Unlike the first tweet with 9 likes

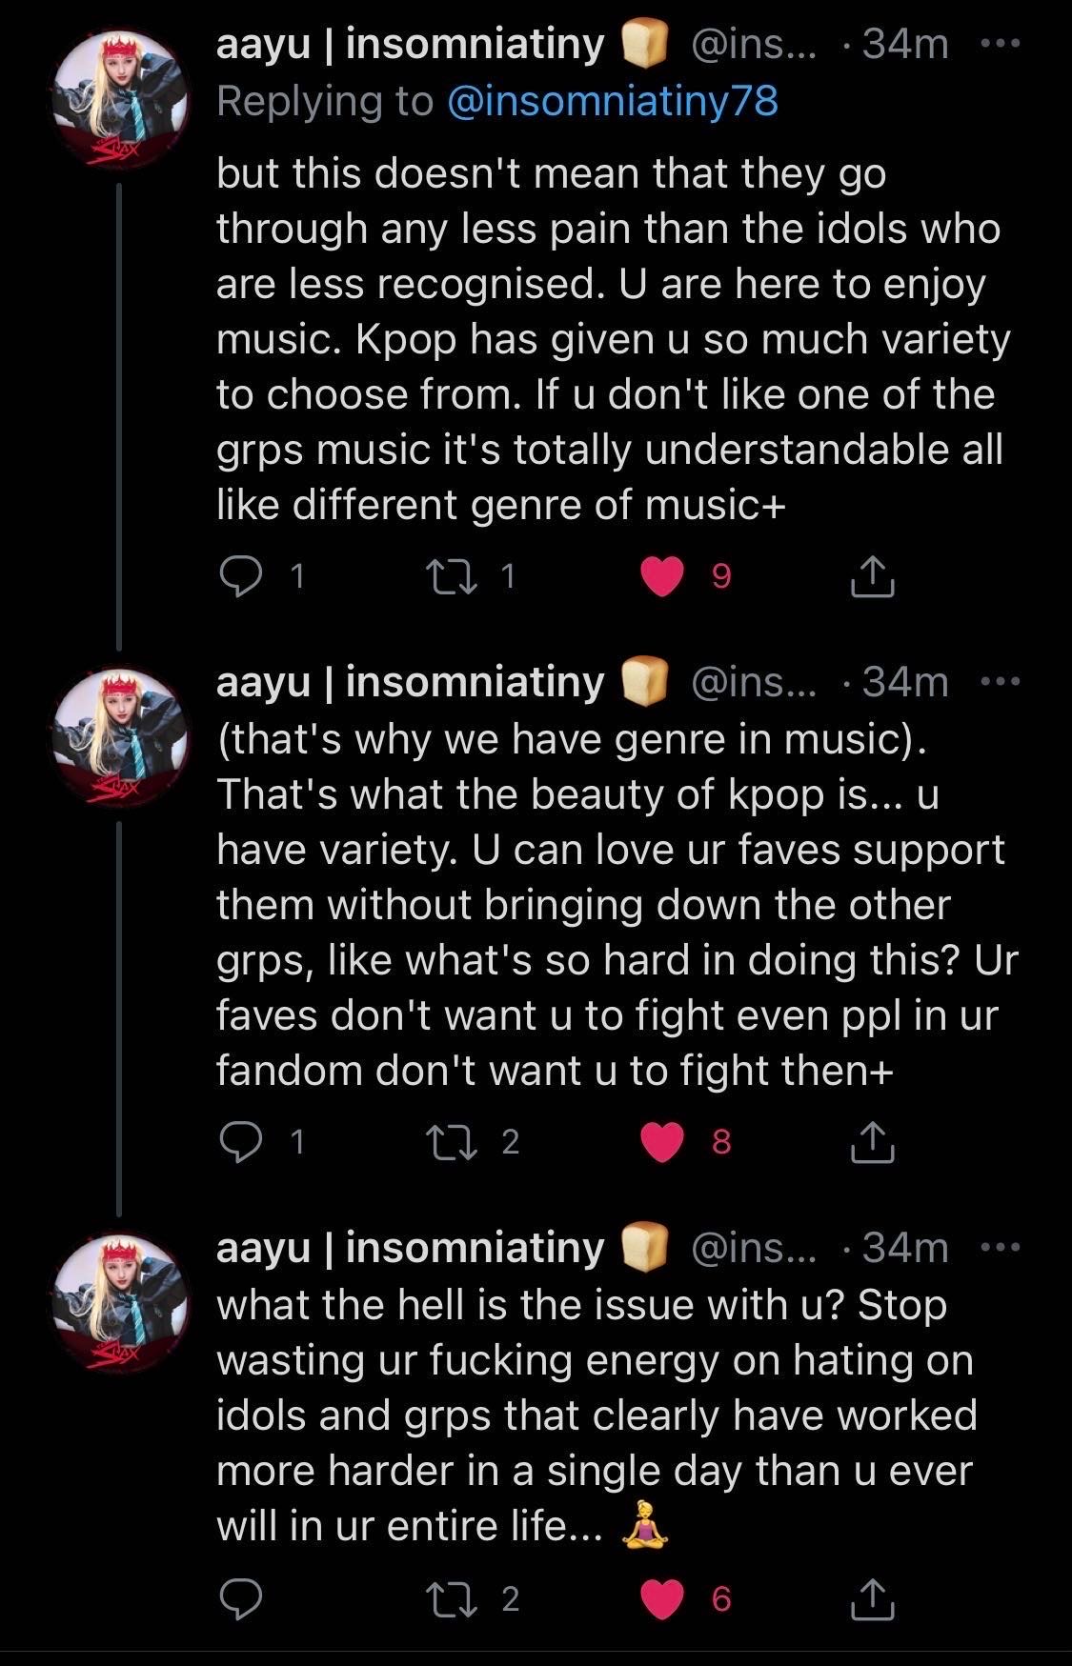(663, 576)
